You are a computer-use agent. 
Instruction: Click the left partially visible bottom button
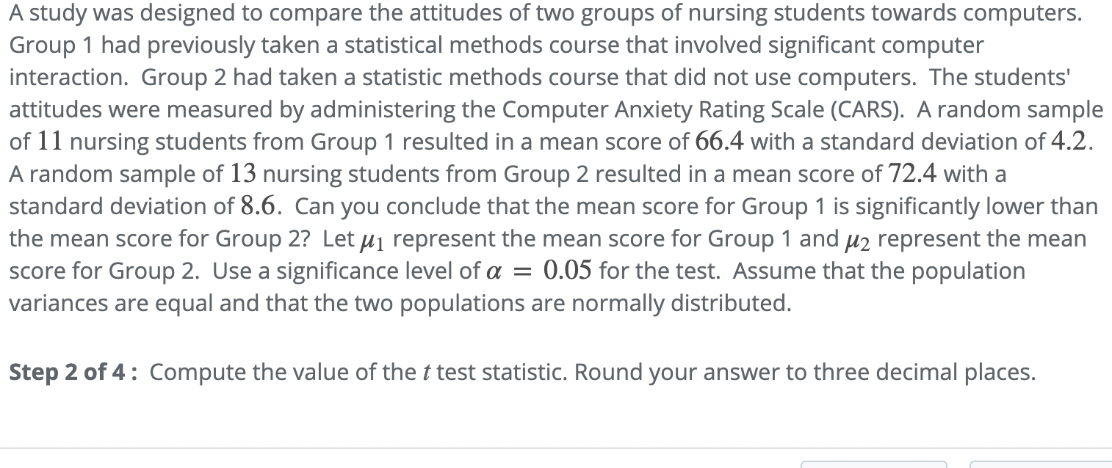873,464
